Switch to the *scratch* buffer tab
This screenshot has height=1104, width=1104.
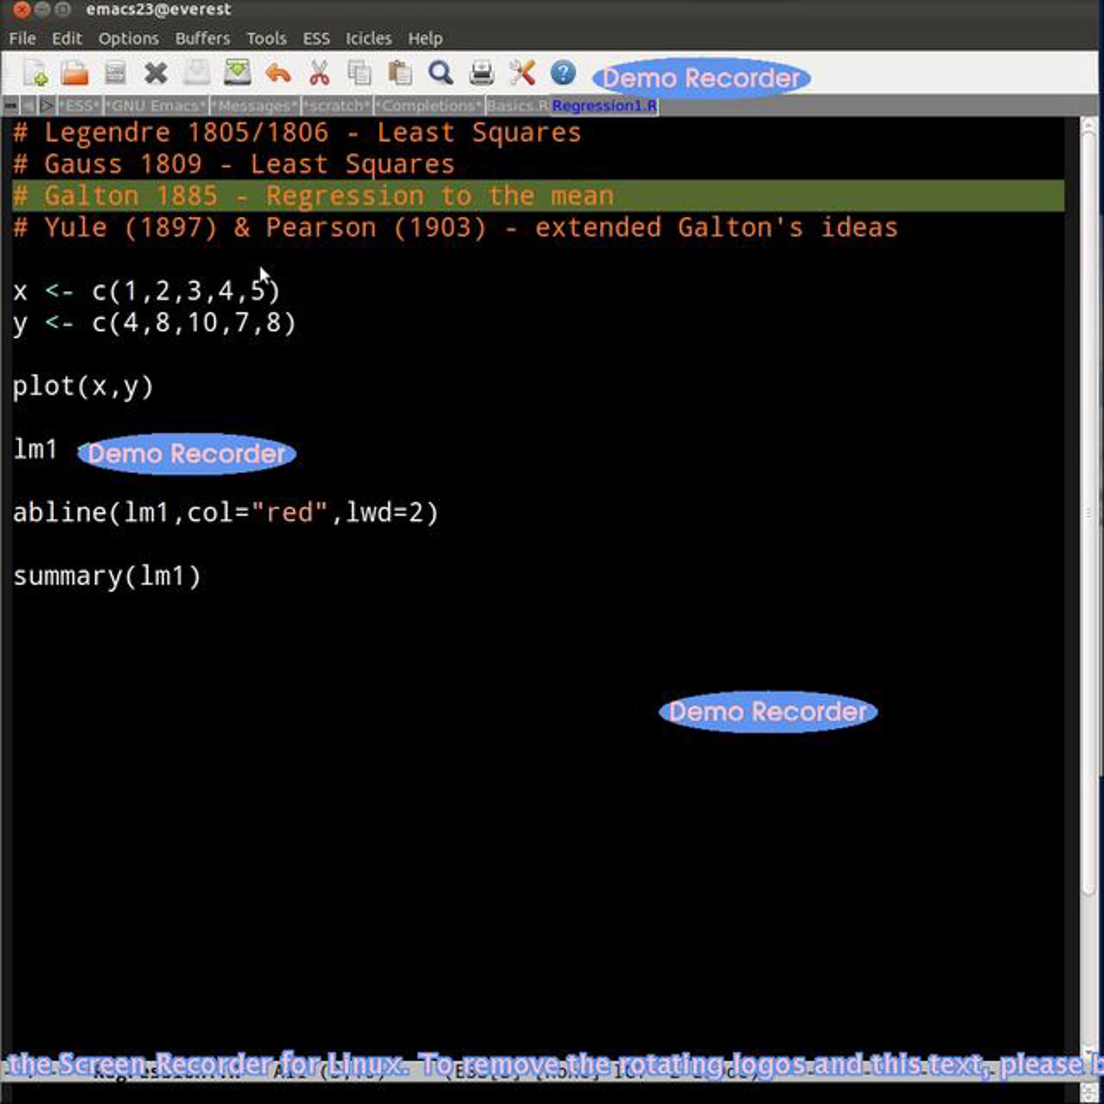click(337, 106)
